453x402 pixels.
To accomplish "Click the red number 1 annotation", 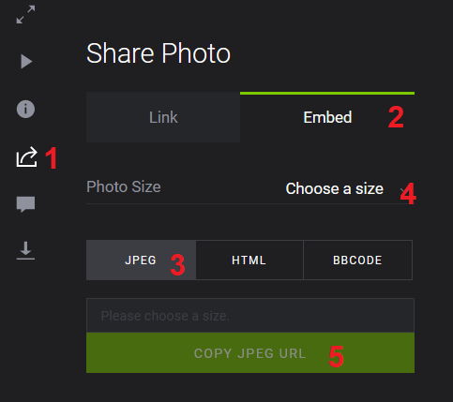I will (x=52, y=158).
